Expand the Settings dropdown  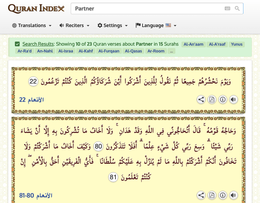(113, 25)
